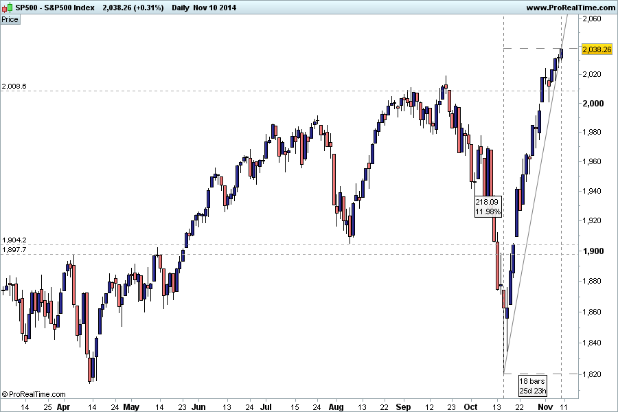Click the Nov 10 2014 date label

point(215,8)
